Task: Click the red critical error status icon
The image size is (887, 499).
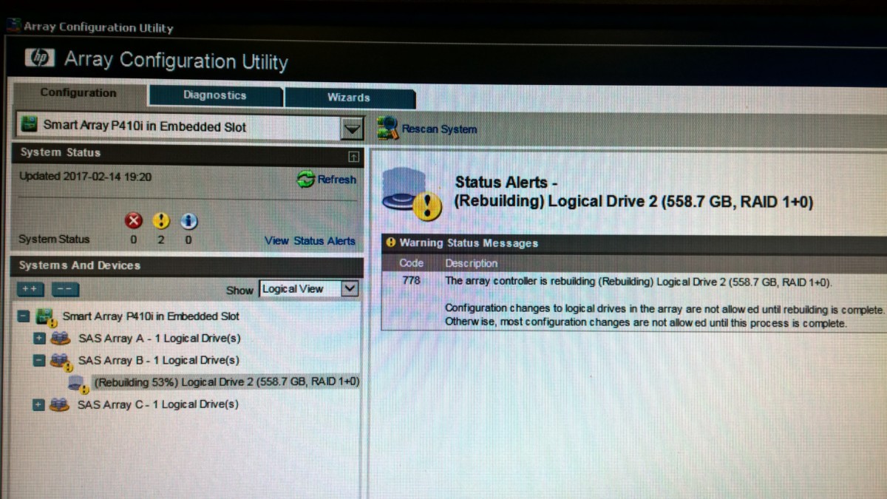Action: 134,221
